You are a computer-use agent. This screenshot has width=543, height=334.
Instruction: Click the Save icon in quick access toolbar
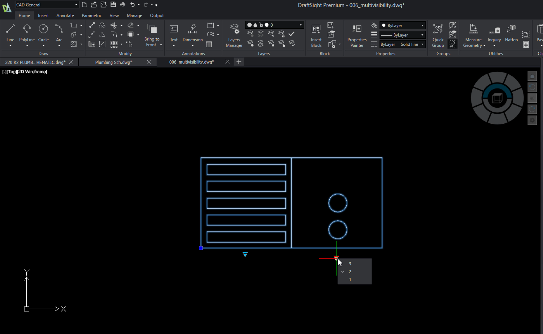click(x=113, y=5)
